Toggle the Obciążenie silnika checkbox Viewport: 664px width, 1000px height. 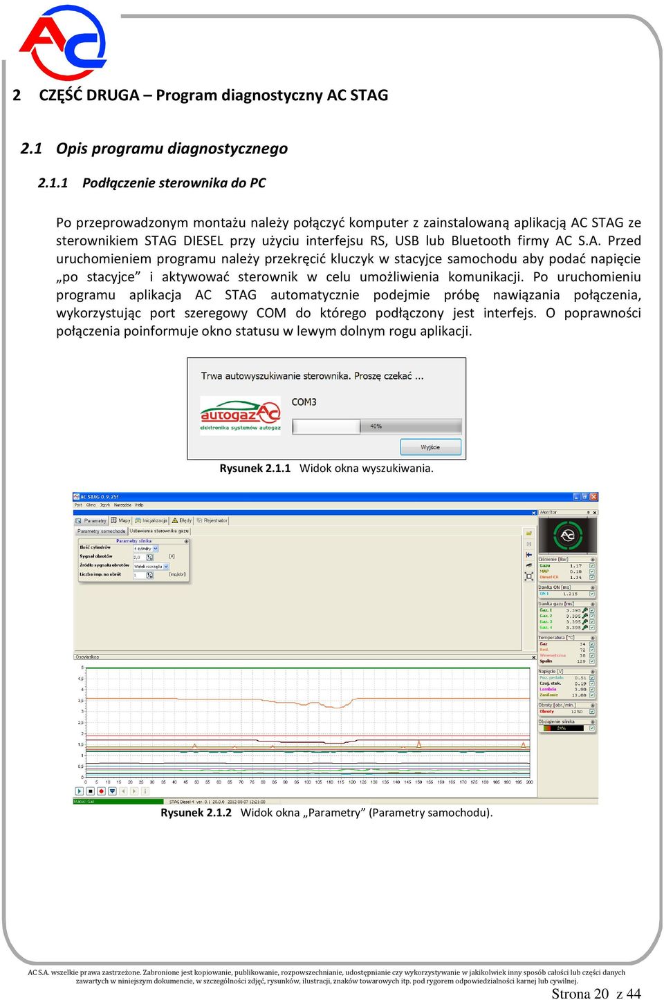coord(592,728)
